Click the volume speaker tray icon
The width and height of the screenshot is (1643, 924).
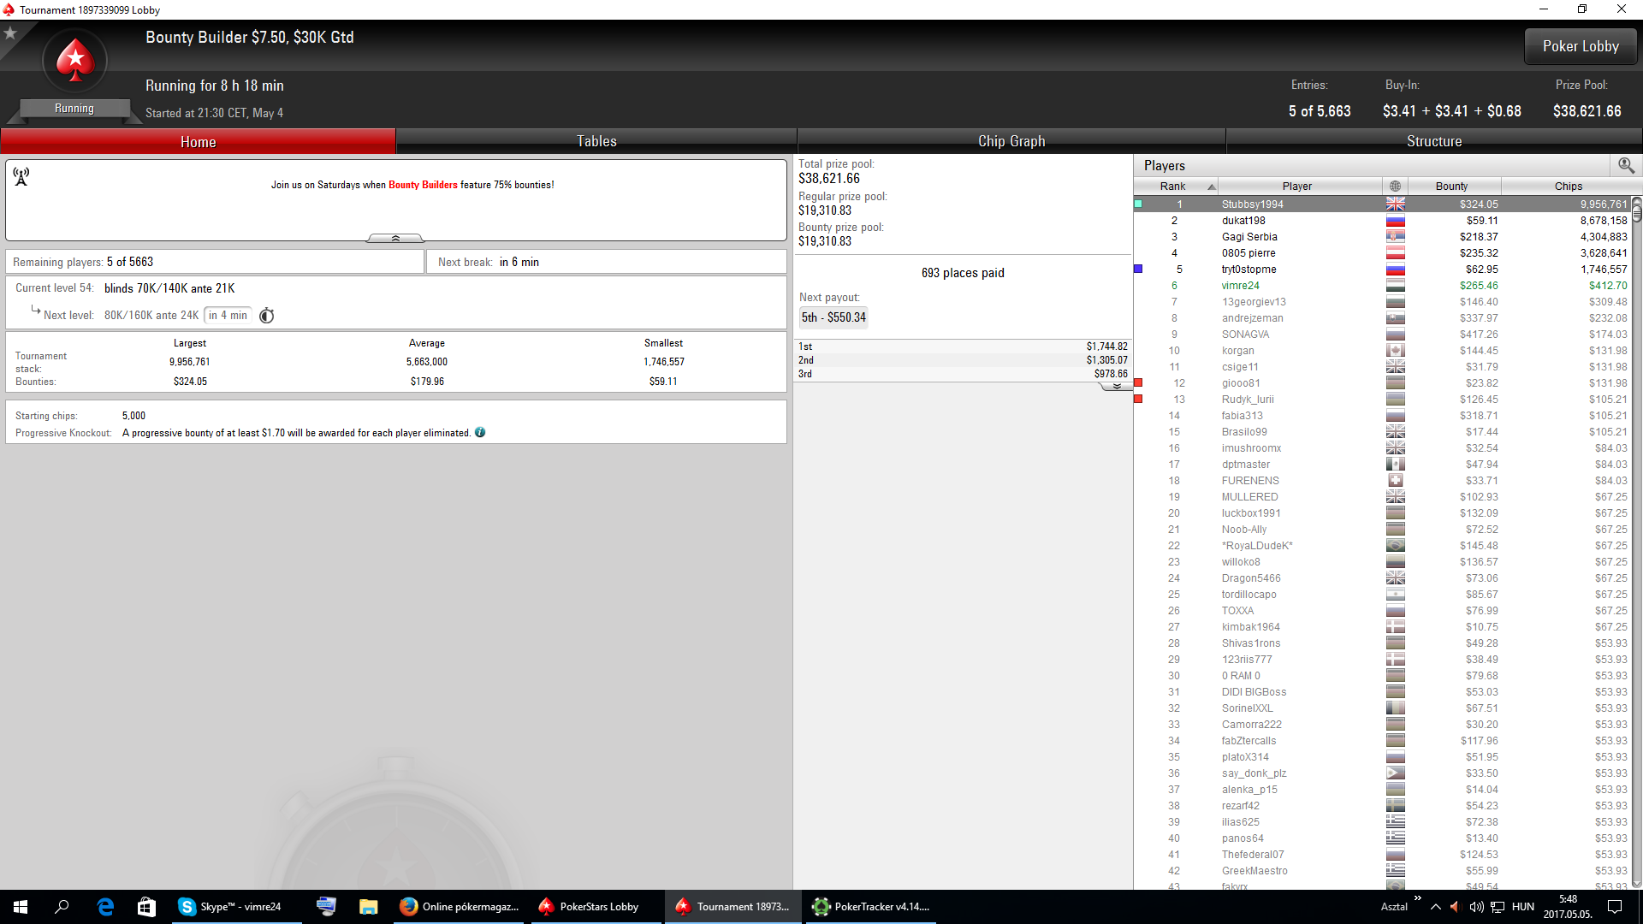point(1476,907)
